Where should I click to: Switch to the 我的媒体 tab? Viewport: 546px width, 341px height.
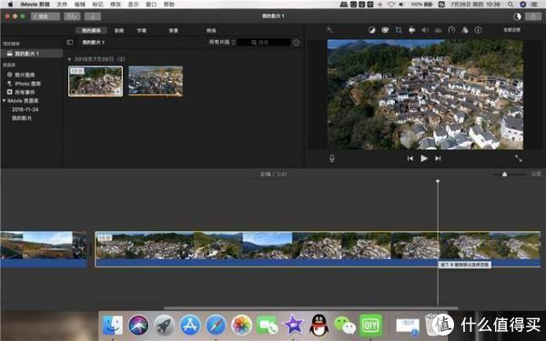click(91, 31)
